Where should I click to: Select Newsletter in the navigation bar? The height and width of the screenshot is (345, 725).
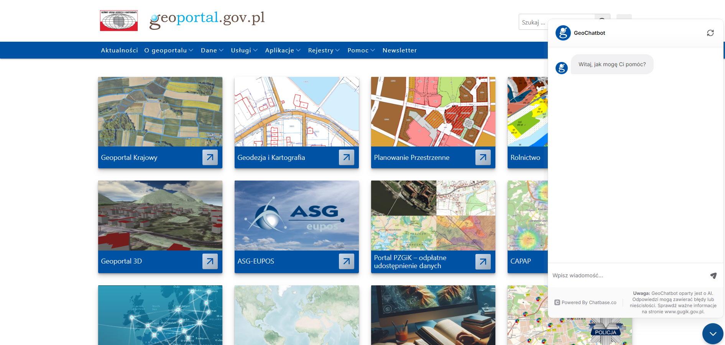tap(399, 50)
